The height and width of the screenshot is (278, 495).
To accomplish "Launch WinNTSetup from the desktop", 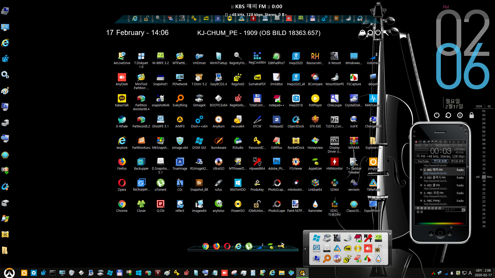I will click(x=218, y=58).
